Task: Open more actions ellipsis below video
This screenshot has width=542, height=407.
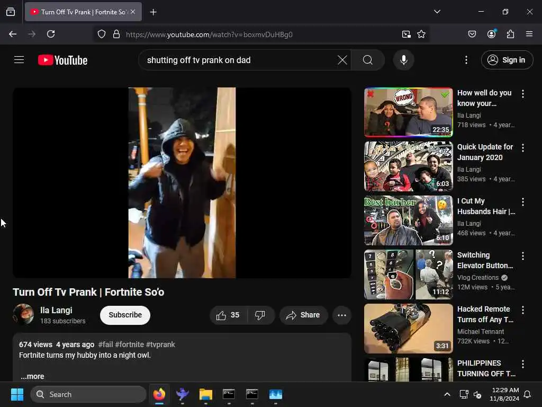Action: point(342,315)
